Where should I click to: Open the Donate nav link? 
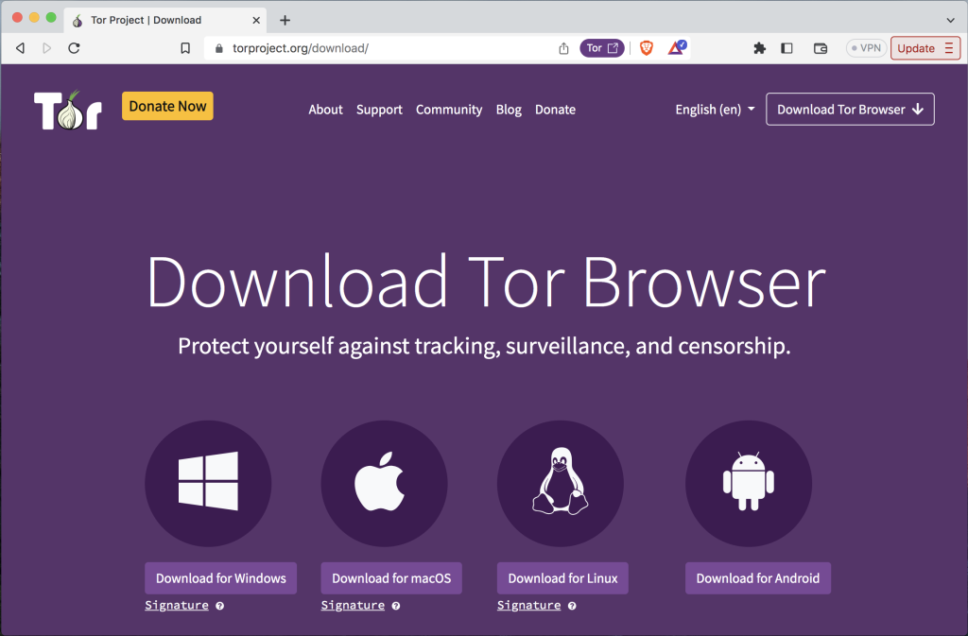(x=555, y=110)
